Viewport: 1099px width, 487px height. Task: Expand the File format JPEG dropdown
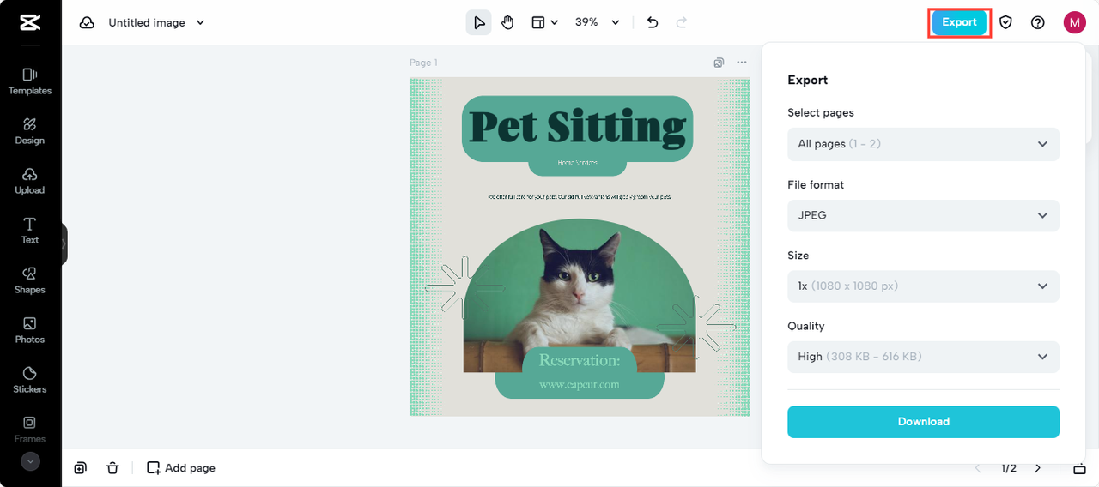point(923,215)
